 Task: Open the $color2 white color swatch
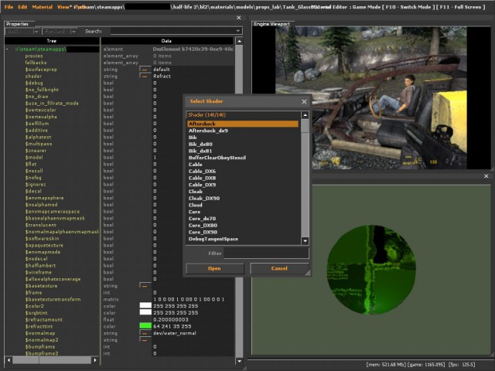coord(145,306)
